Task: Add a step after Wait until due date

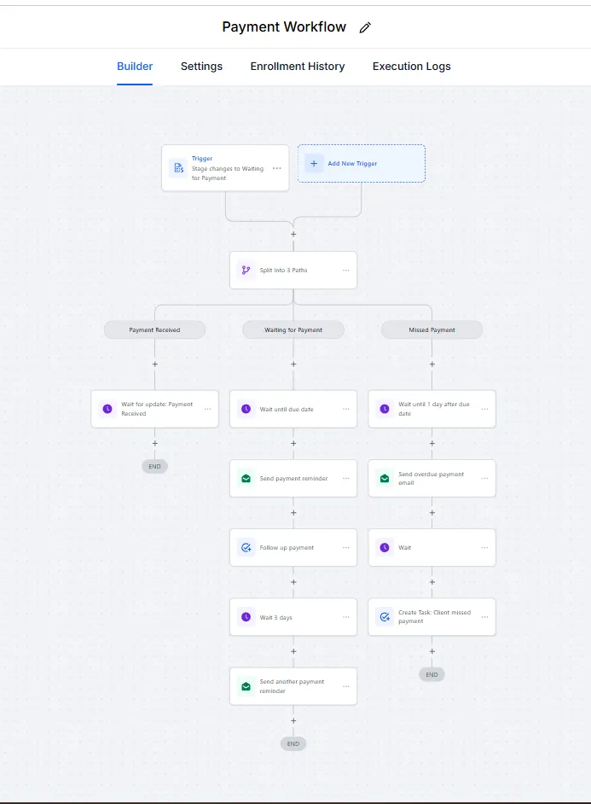Action: pos(293,444)
